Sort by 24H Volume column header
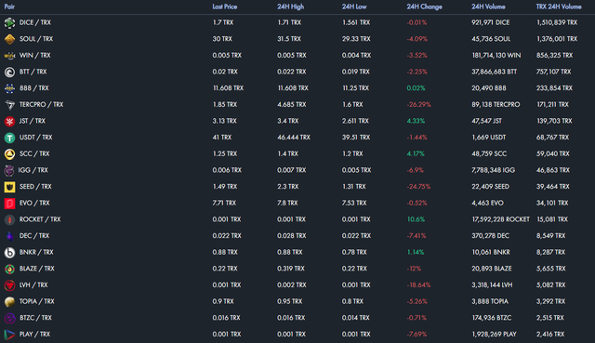Image resolution: width=595 pixels, height=343 pixels. pos(488,7)
